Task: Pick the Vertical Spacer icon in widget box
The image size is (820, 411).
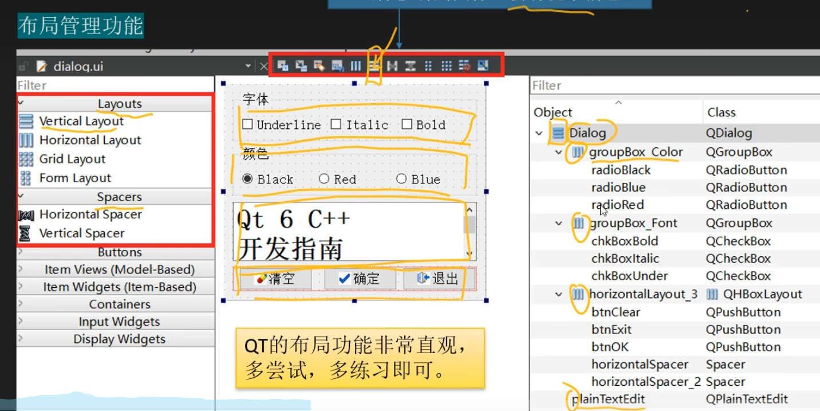Action: (x=25, y=233)
